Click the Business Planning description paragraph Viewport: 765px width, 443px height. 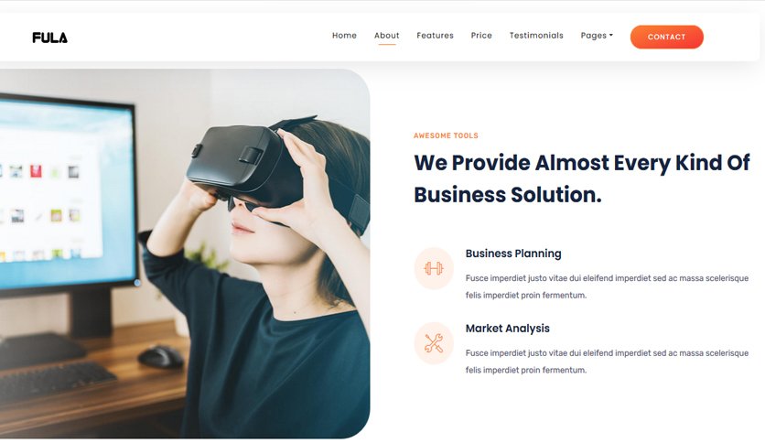[x=607, y=286]
